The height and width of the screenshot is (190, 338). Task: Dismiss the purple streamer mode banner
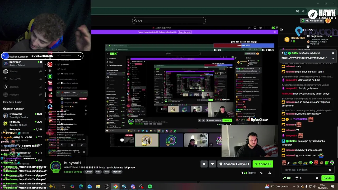click(x=275, y=32)
